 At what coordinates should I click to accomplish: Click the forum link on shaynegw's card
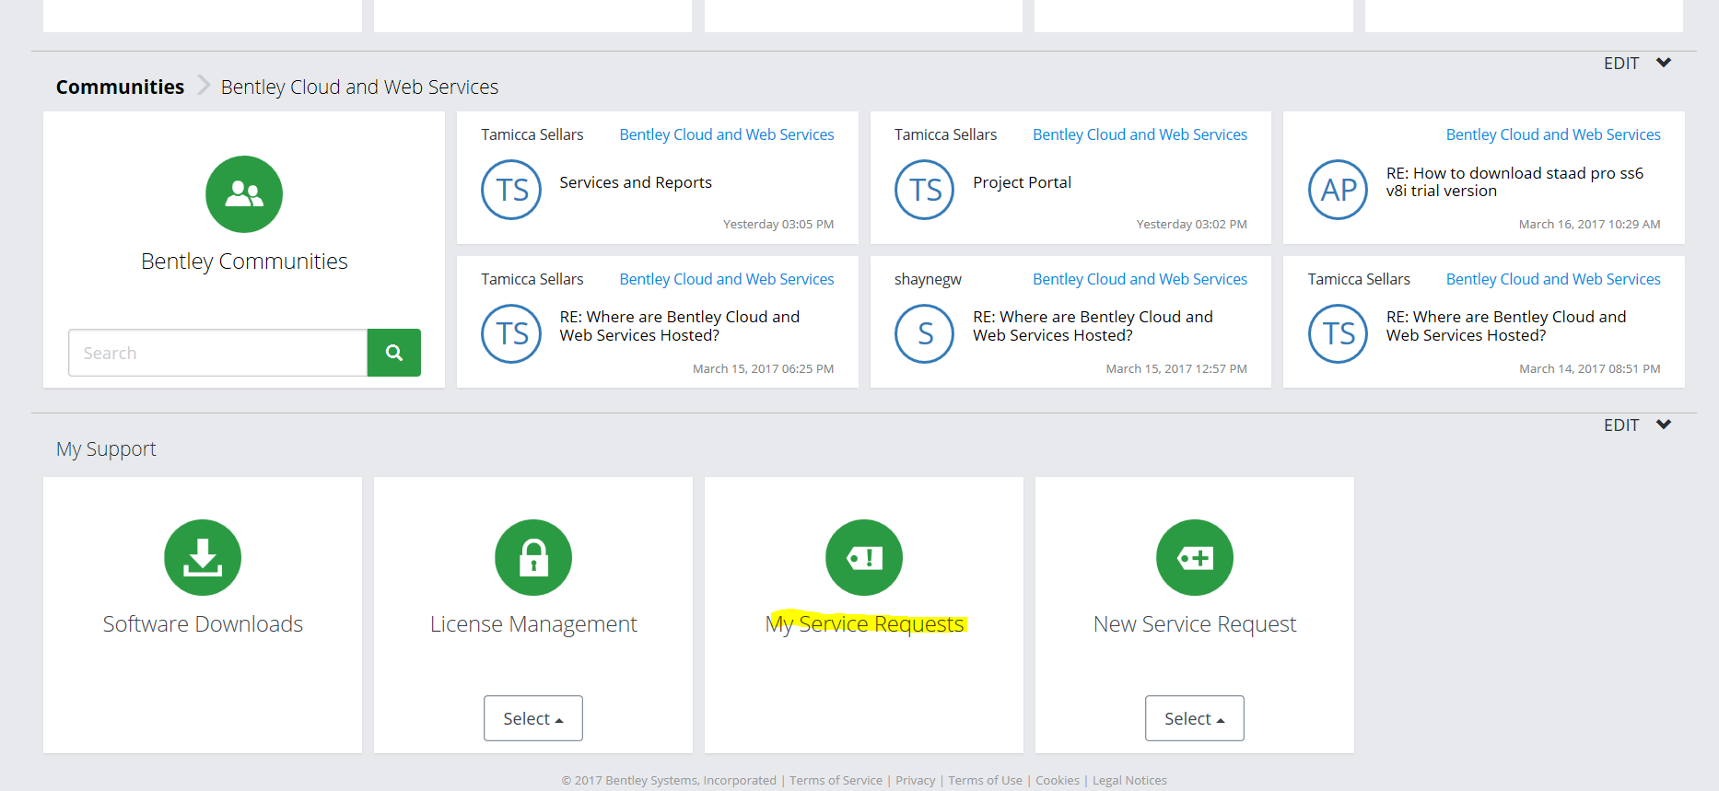tap(1140, 279)
